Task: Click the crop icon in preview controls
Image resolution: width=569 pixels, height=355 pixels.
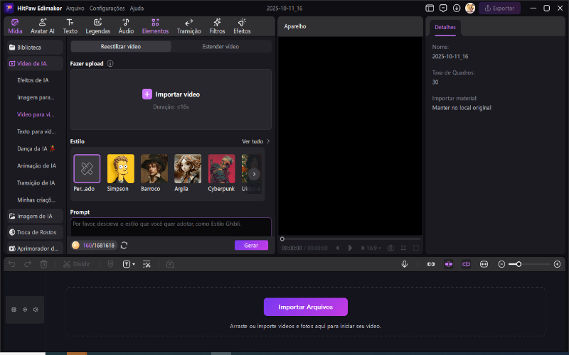Action: click(403, 248)
